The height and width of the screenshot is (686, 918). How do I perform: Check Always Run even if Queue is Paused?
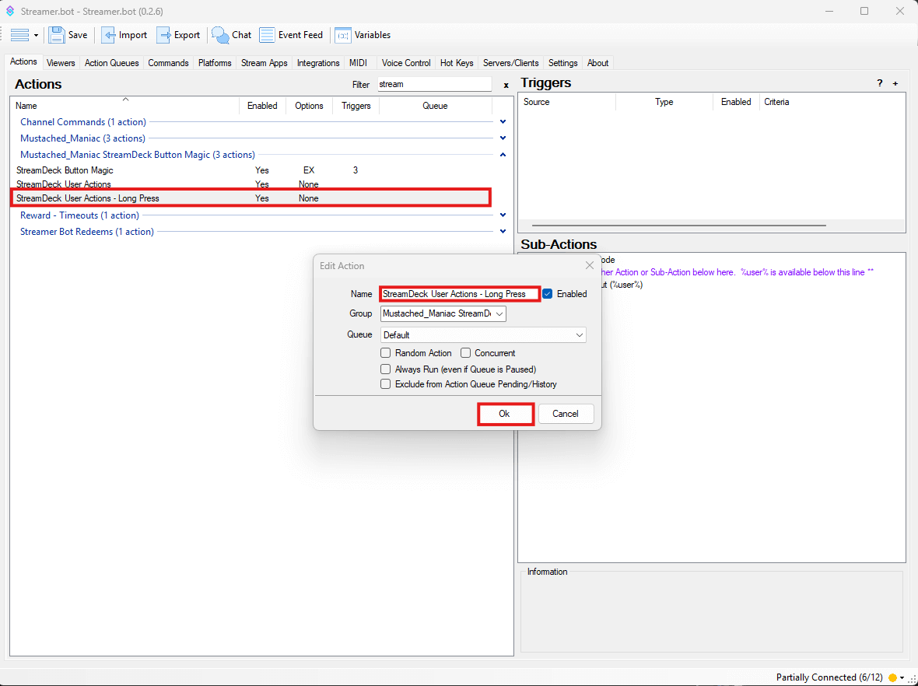pos(386,369)
